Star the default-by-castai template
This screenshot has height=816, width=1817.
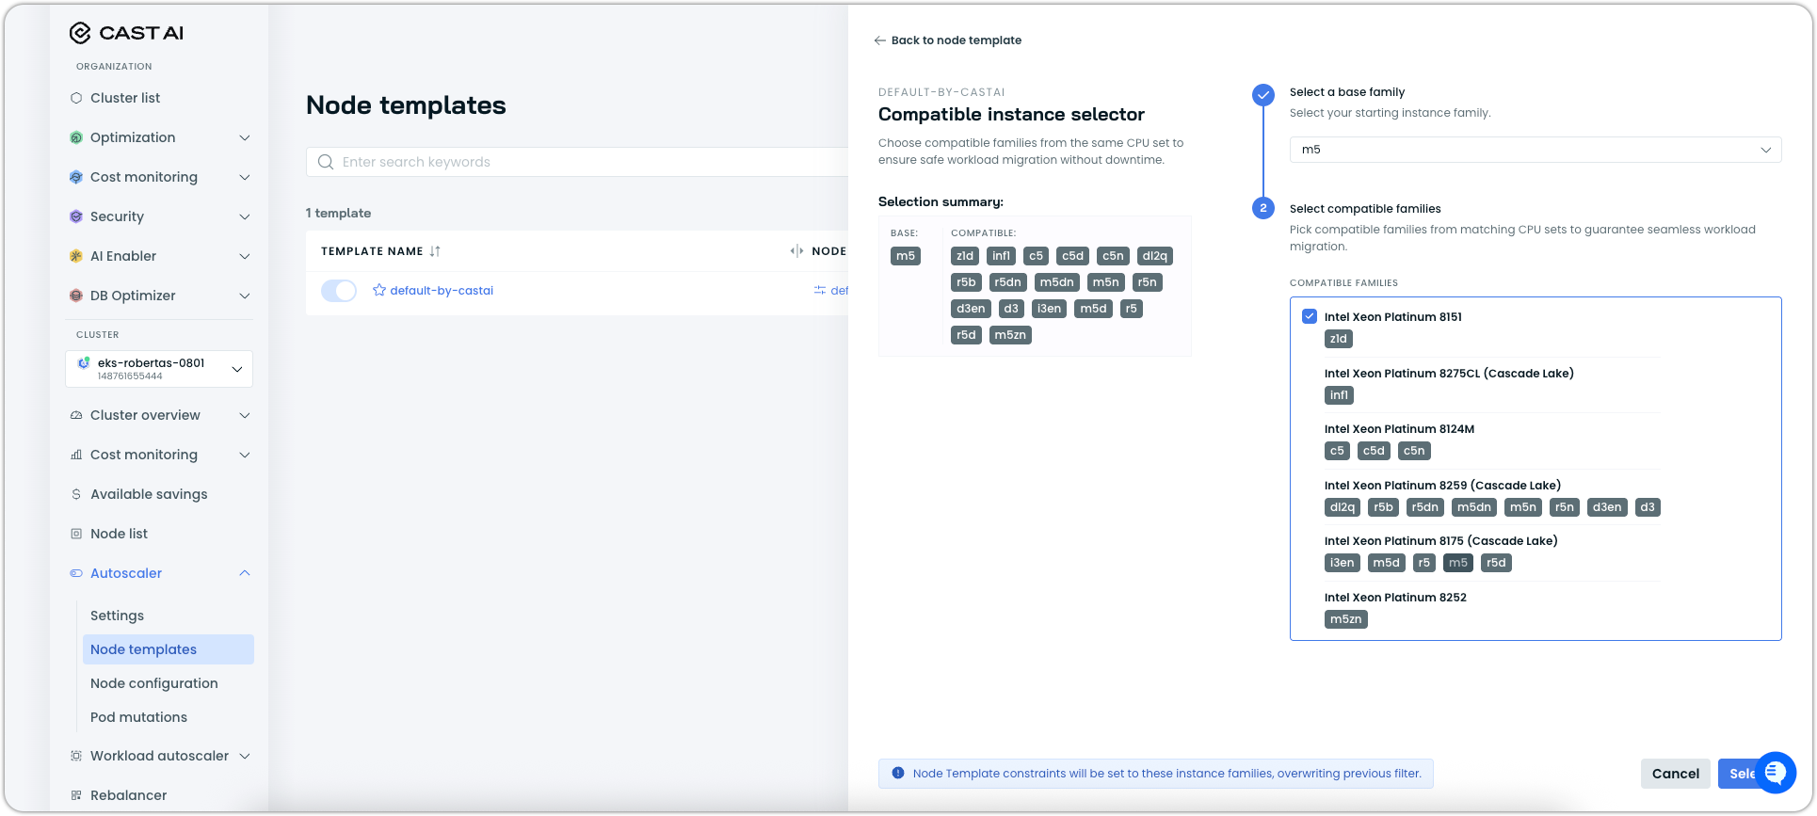[x=379, y=291]
